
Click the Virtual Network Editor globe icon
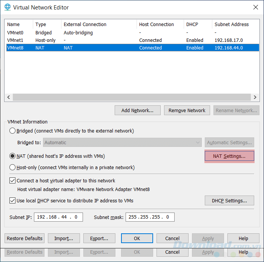[8, 7]
